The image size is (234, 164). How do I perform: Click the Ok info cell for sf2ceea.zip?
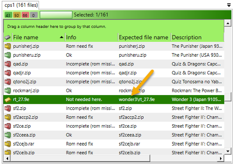[69, 135]
